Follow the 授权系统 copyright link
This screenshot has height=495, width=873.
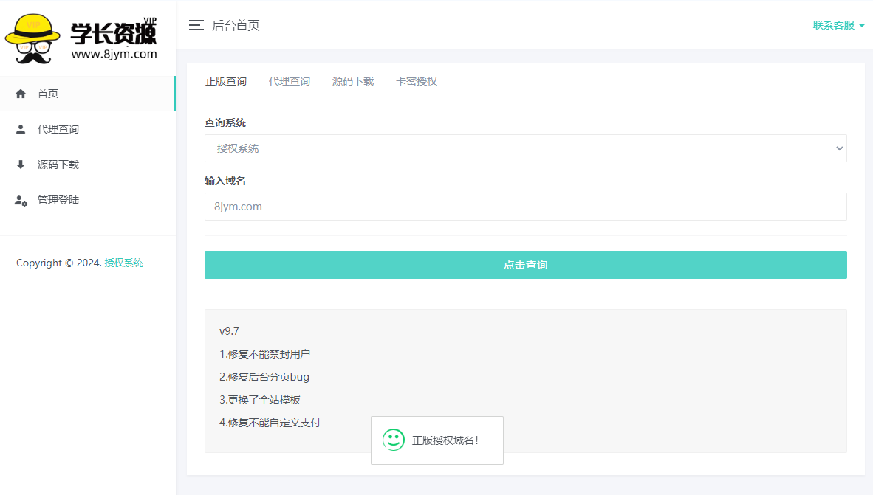(x=124, y=263)
